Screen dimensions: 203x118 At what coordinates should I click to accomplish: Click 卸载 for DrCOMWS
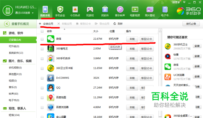(x=132, y=78)
